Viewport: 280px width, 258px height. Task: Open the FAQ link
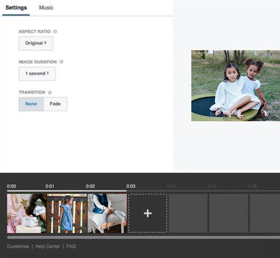click(71, 246)
